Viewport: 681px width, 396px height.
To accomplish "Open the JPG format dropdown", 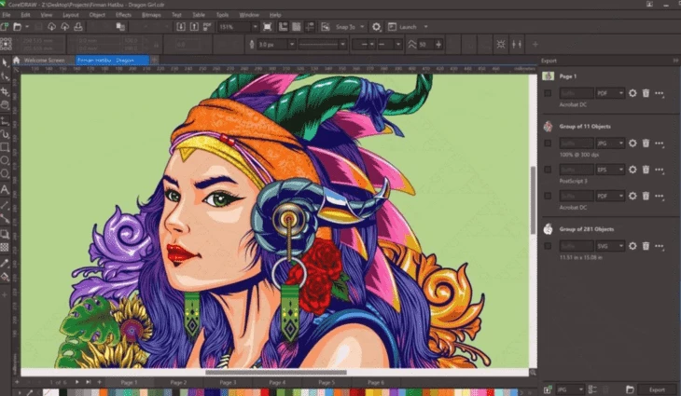I will [610, 143].
